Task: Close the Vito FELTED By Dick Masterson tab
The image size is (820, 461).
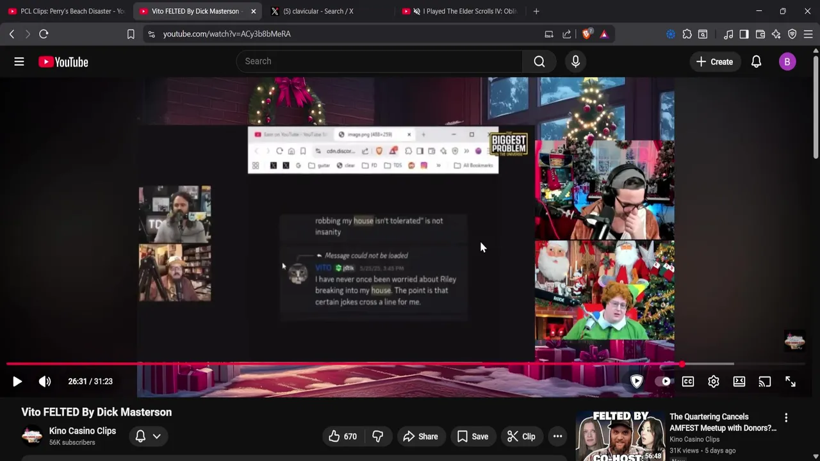Action: [254, 11]
